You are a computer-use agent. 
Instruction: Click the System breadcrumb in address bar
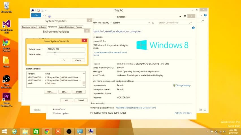click(x=116, y=22)
